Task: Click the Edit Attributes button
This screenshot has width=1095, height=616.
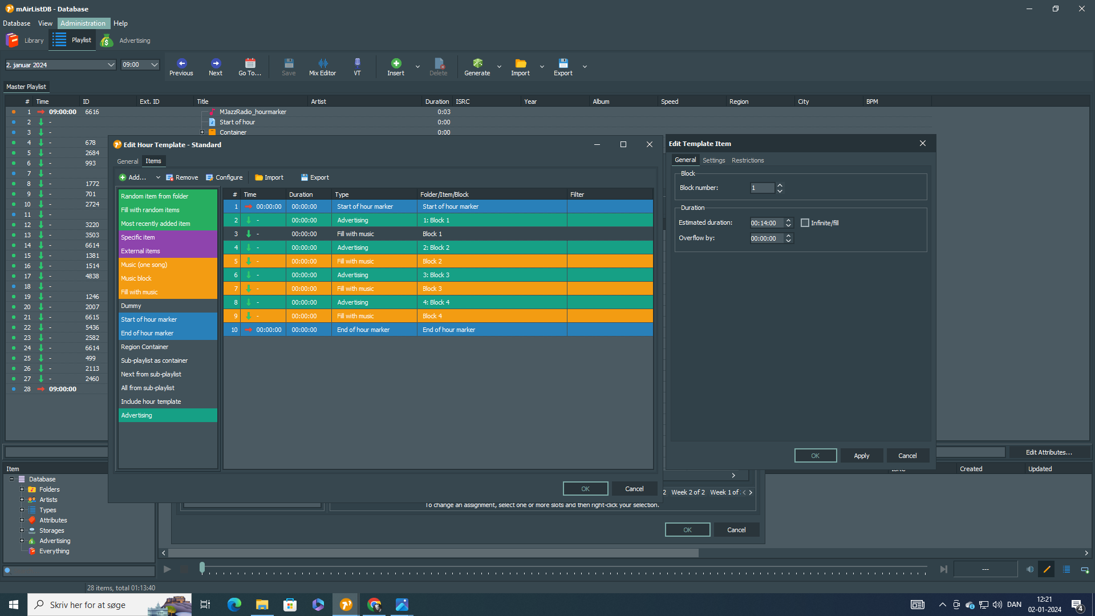Action: pos(1048,452)
